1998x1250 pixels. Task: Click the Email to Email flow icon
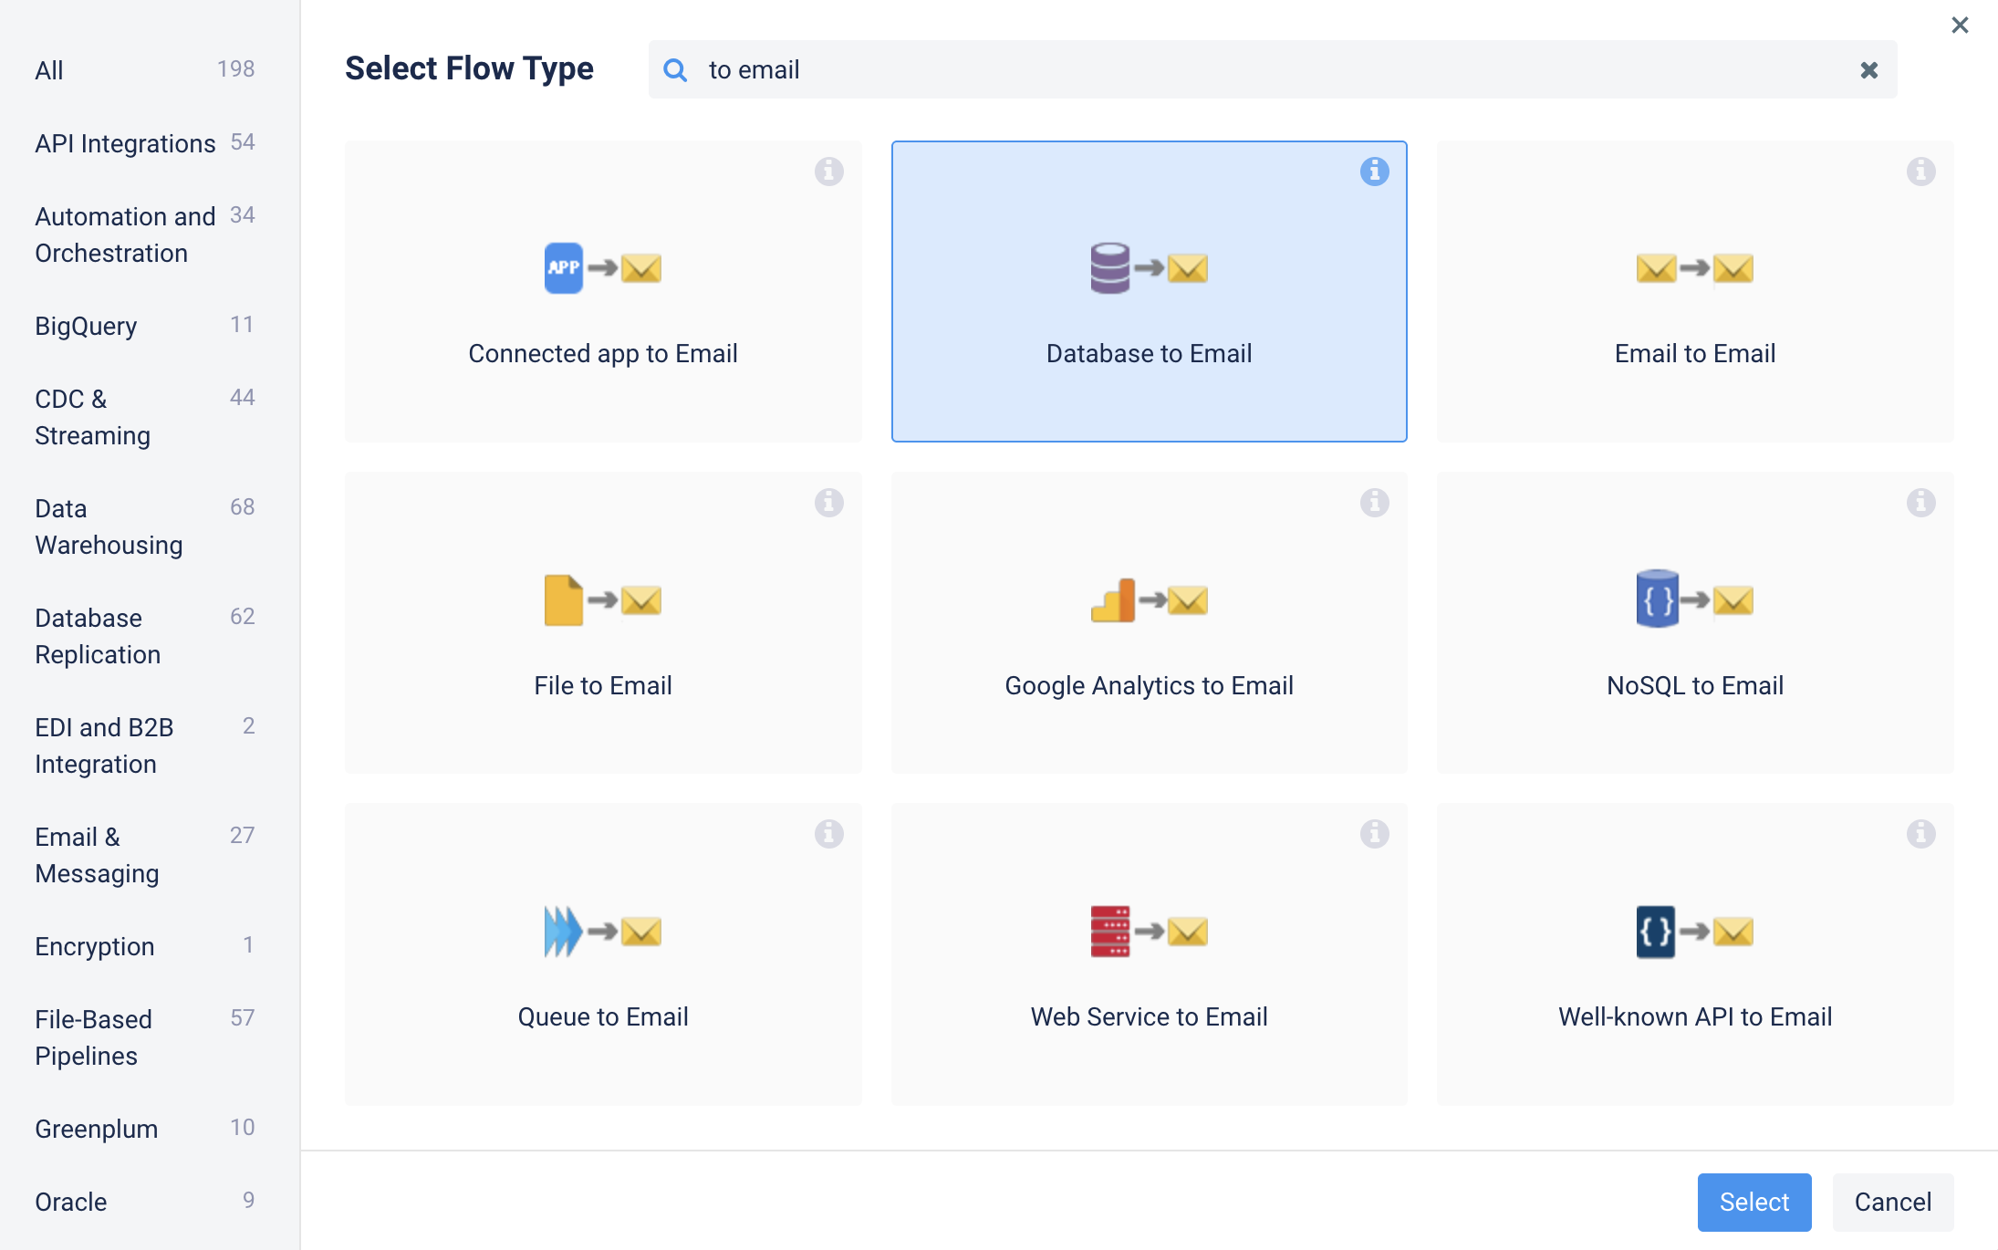tap(1694, 268)
